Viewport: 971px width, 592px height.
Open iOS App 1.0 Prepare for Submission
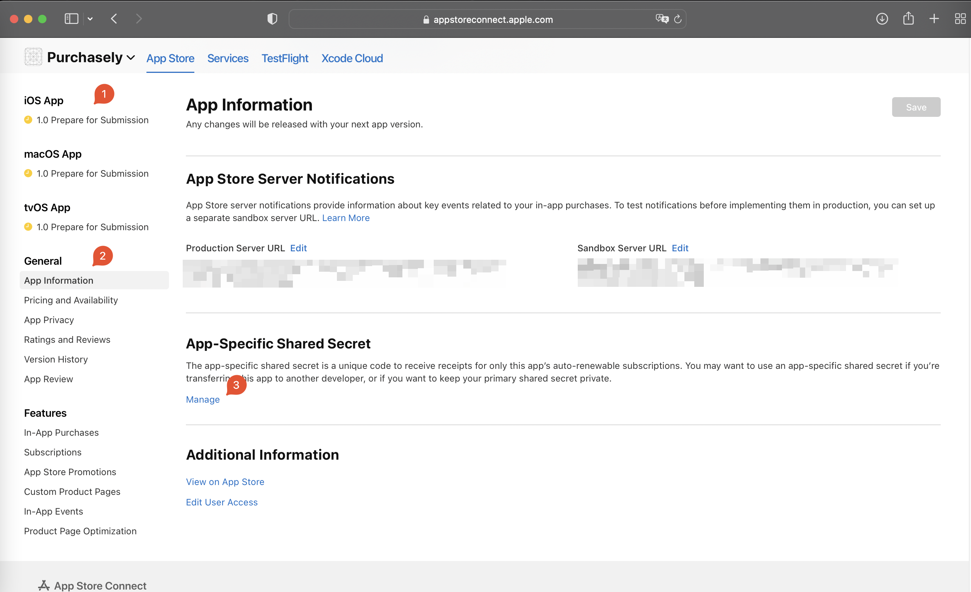tap(92, 120)
